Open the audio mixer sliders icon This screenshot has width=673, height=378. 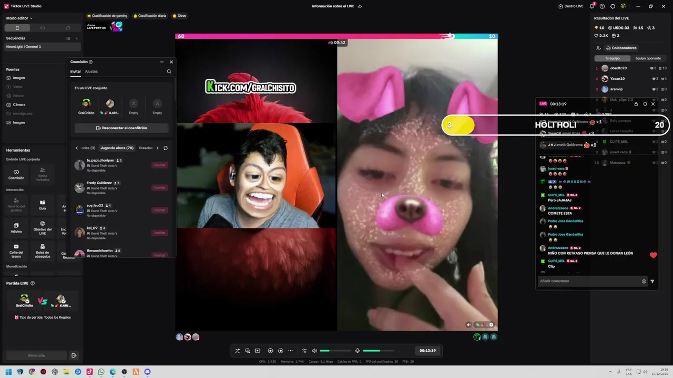[x=304, y=351]
